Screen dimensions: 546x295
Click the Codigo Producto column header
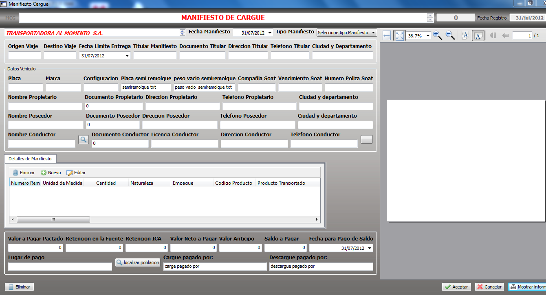[235, 183]
